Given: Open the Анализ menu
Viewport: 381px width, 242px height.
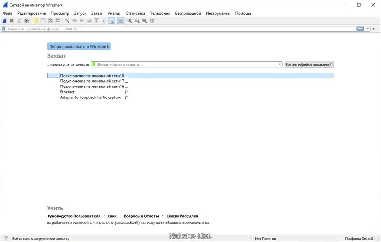Looking at the screenshot, I should 114,13.
